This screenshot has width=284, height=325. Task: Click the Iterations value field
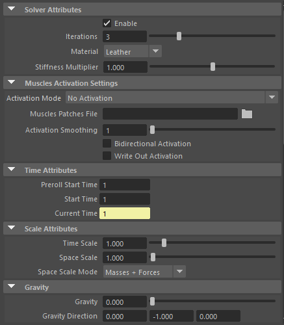pyautogui.click(x=125, y=36)
